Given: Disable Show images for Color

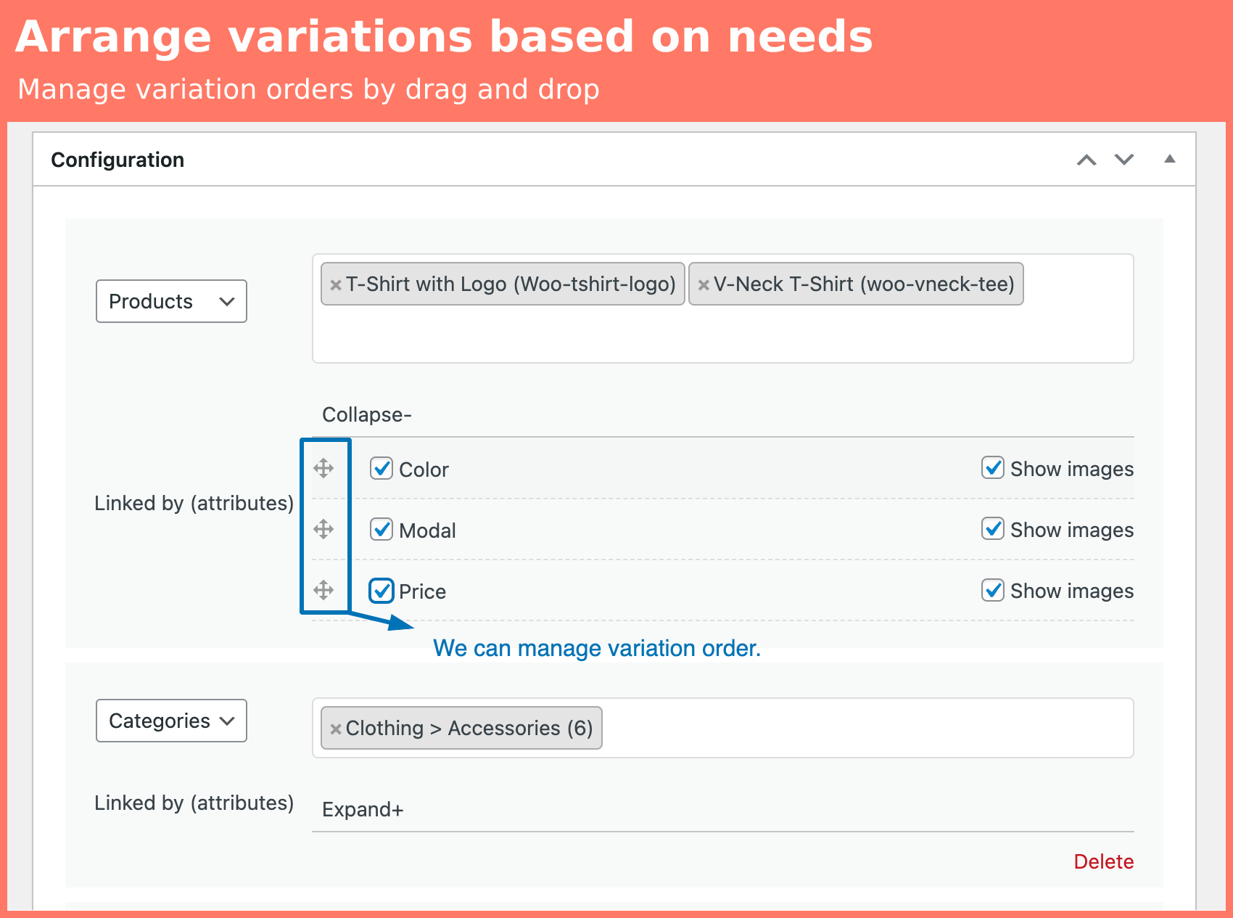Looking at the screenshot, I should [993, 468].
